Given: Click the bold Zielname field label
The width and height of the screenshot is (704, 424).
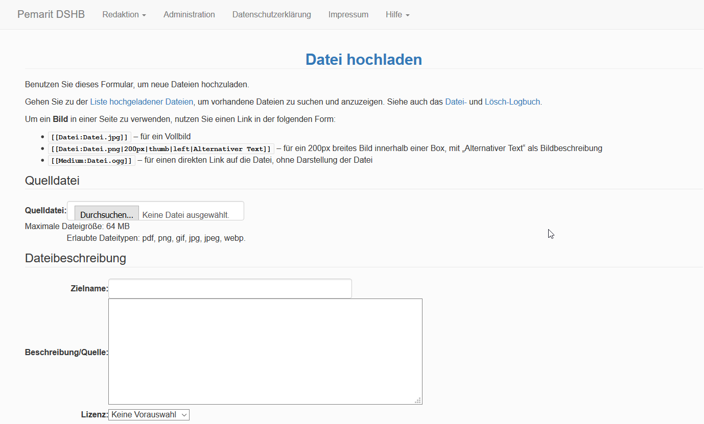Looking at the screenshot, I should pos(89,288).
